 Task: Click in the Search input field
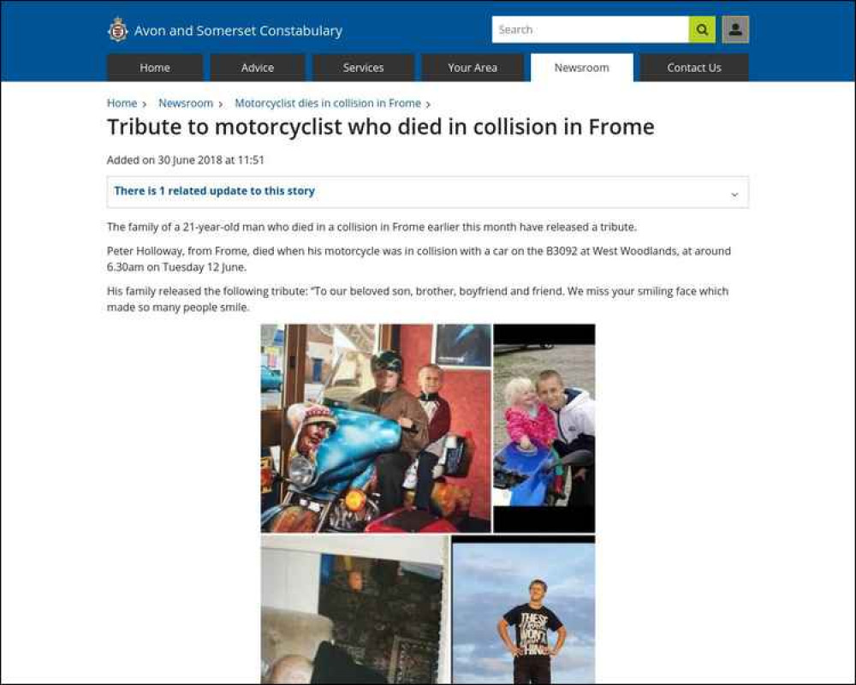(590, 29)
